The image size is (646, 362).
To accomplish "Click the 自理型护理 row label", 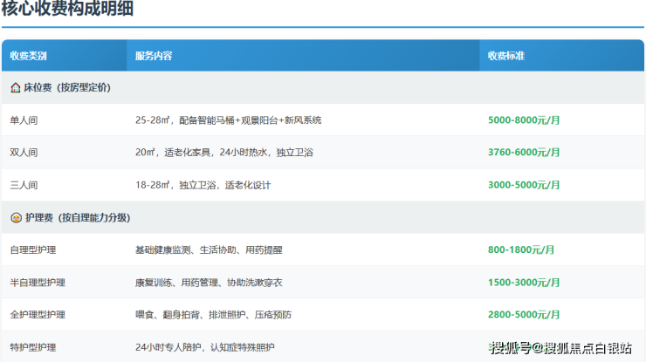I will click(33, 249).
